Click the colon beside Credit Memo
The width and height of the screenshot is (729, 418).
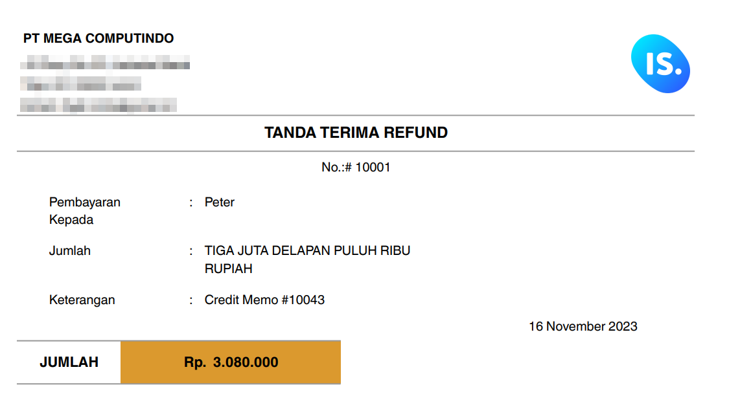click(x=191, y=301)
